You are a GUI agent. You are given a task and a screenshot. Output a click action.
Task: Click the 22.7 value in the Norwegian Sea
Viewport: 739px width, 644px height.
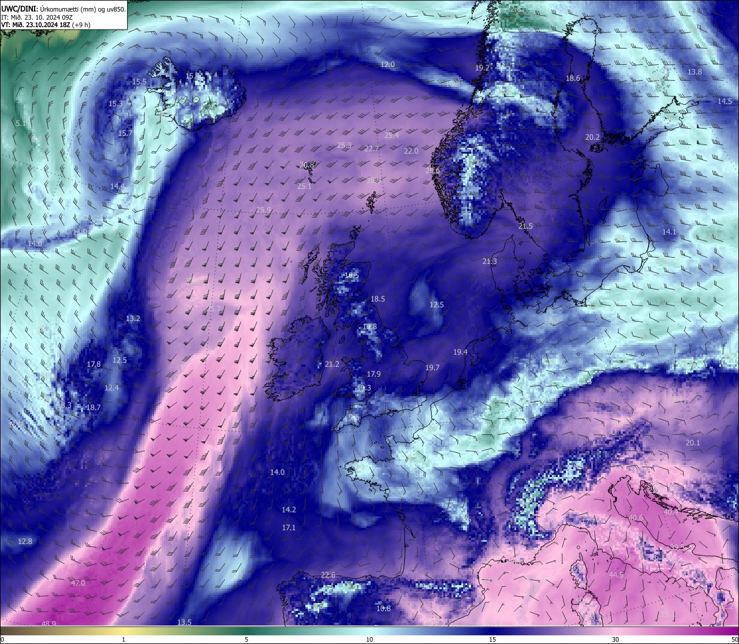click(x=372, y=149)
